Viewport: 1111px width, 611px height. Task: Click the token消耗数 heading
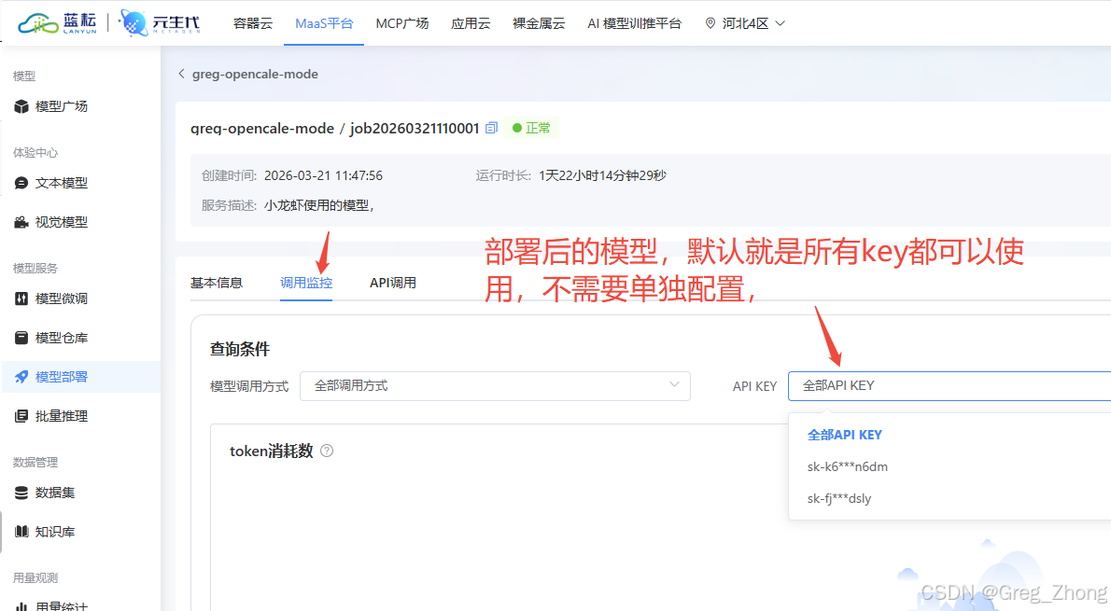click(272, 451)
